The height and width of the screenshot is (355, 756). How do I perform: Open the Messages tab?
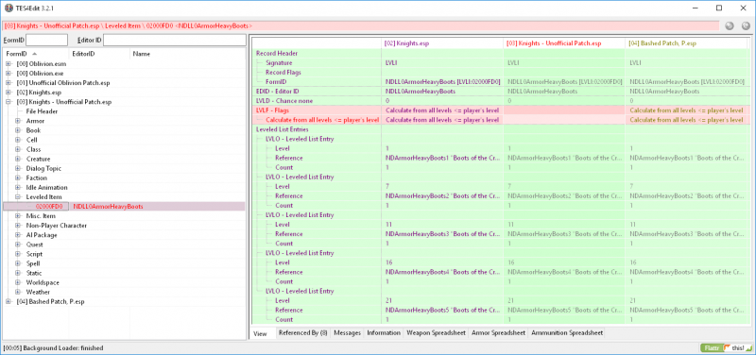(347, 333)
